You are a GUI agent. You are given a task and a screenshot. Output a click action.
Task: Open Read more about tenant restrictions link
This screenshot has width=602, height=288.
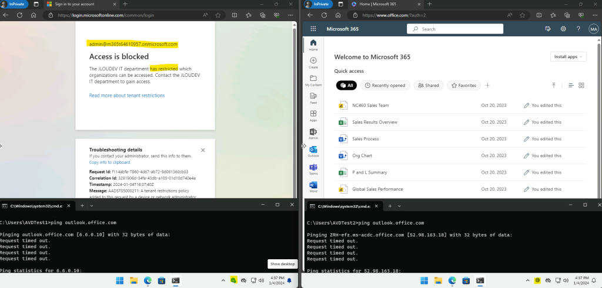tap(127, 96)
